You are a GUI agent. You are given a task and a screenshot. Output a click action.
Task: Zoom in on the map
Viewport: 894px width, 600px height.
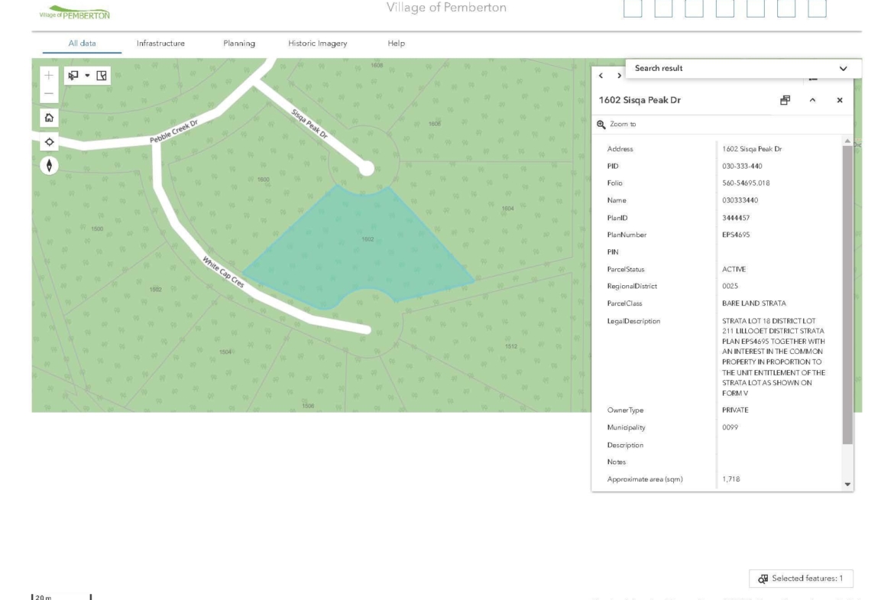click(x=49, y=76)
